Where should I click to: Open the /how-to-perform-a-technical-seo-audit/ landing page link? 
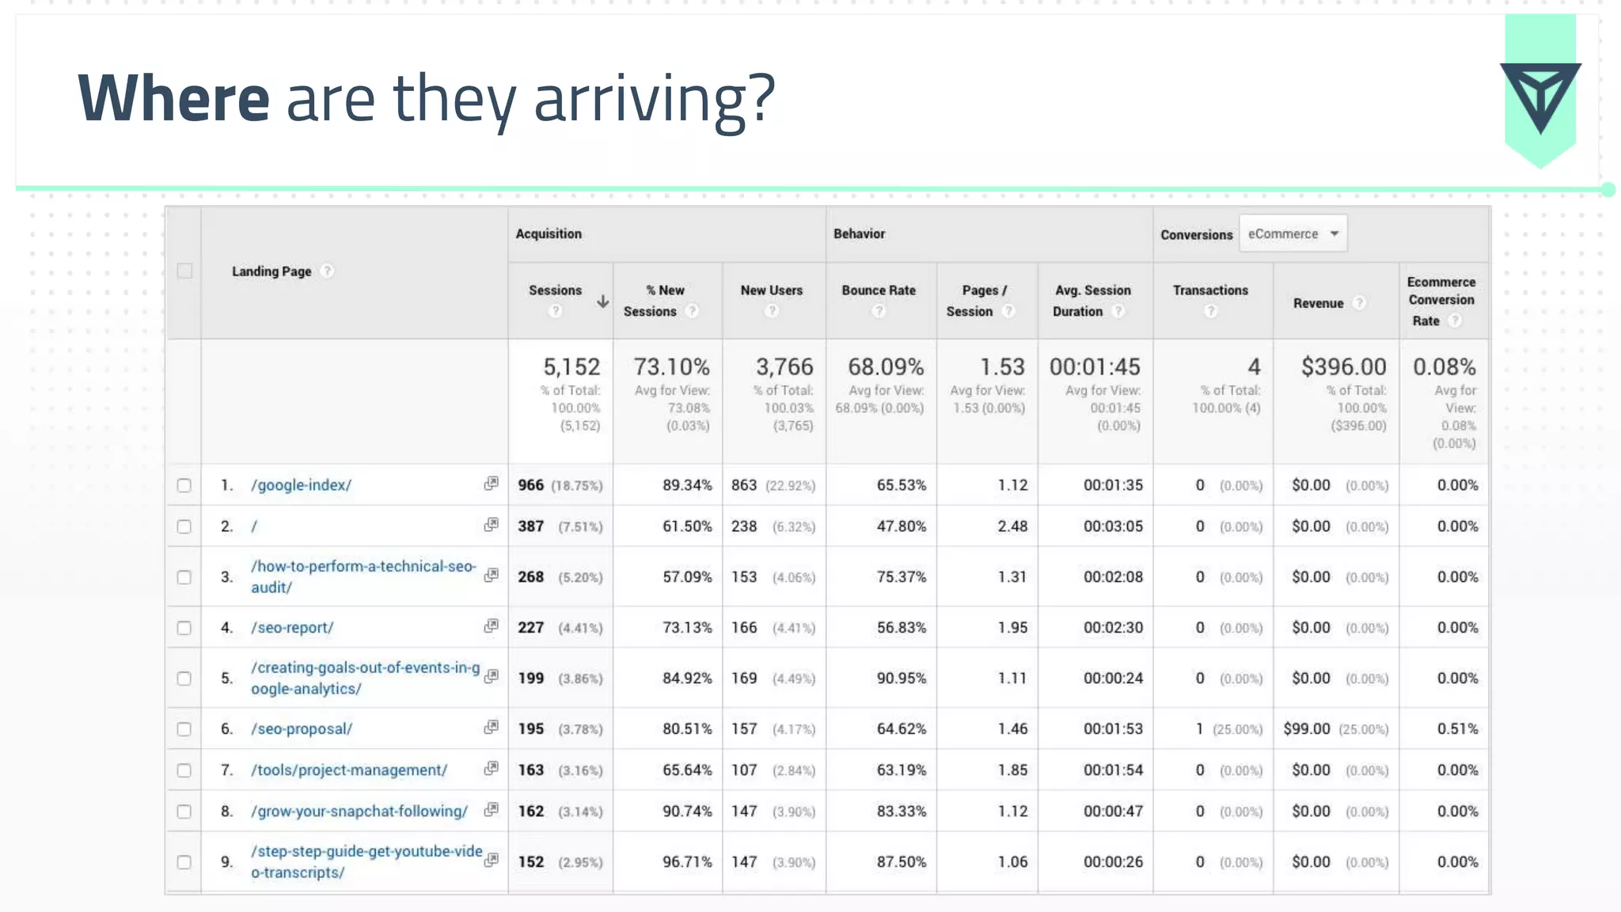pyautogui.click(x=363, y=576)
